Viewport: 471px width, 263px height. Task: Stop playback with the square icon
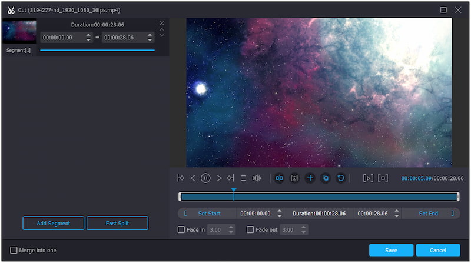click(x=243, y=178)
